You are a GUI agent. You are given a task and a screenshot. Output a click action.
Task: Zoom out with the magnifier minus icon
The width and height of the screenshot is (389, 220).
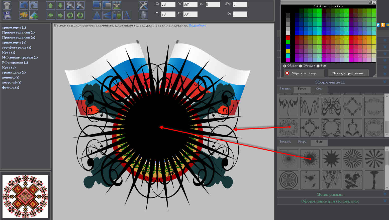[x=80, y=5]
